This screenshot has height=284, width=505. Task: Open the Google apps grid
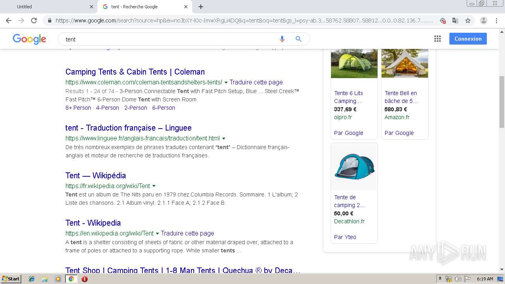(437, 39)
